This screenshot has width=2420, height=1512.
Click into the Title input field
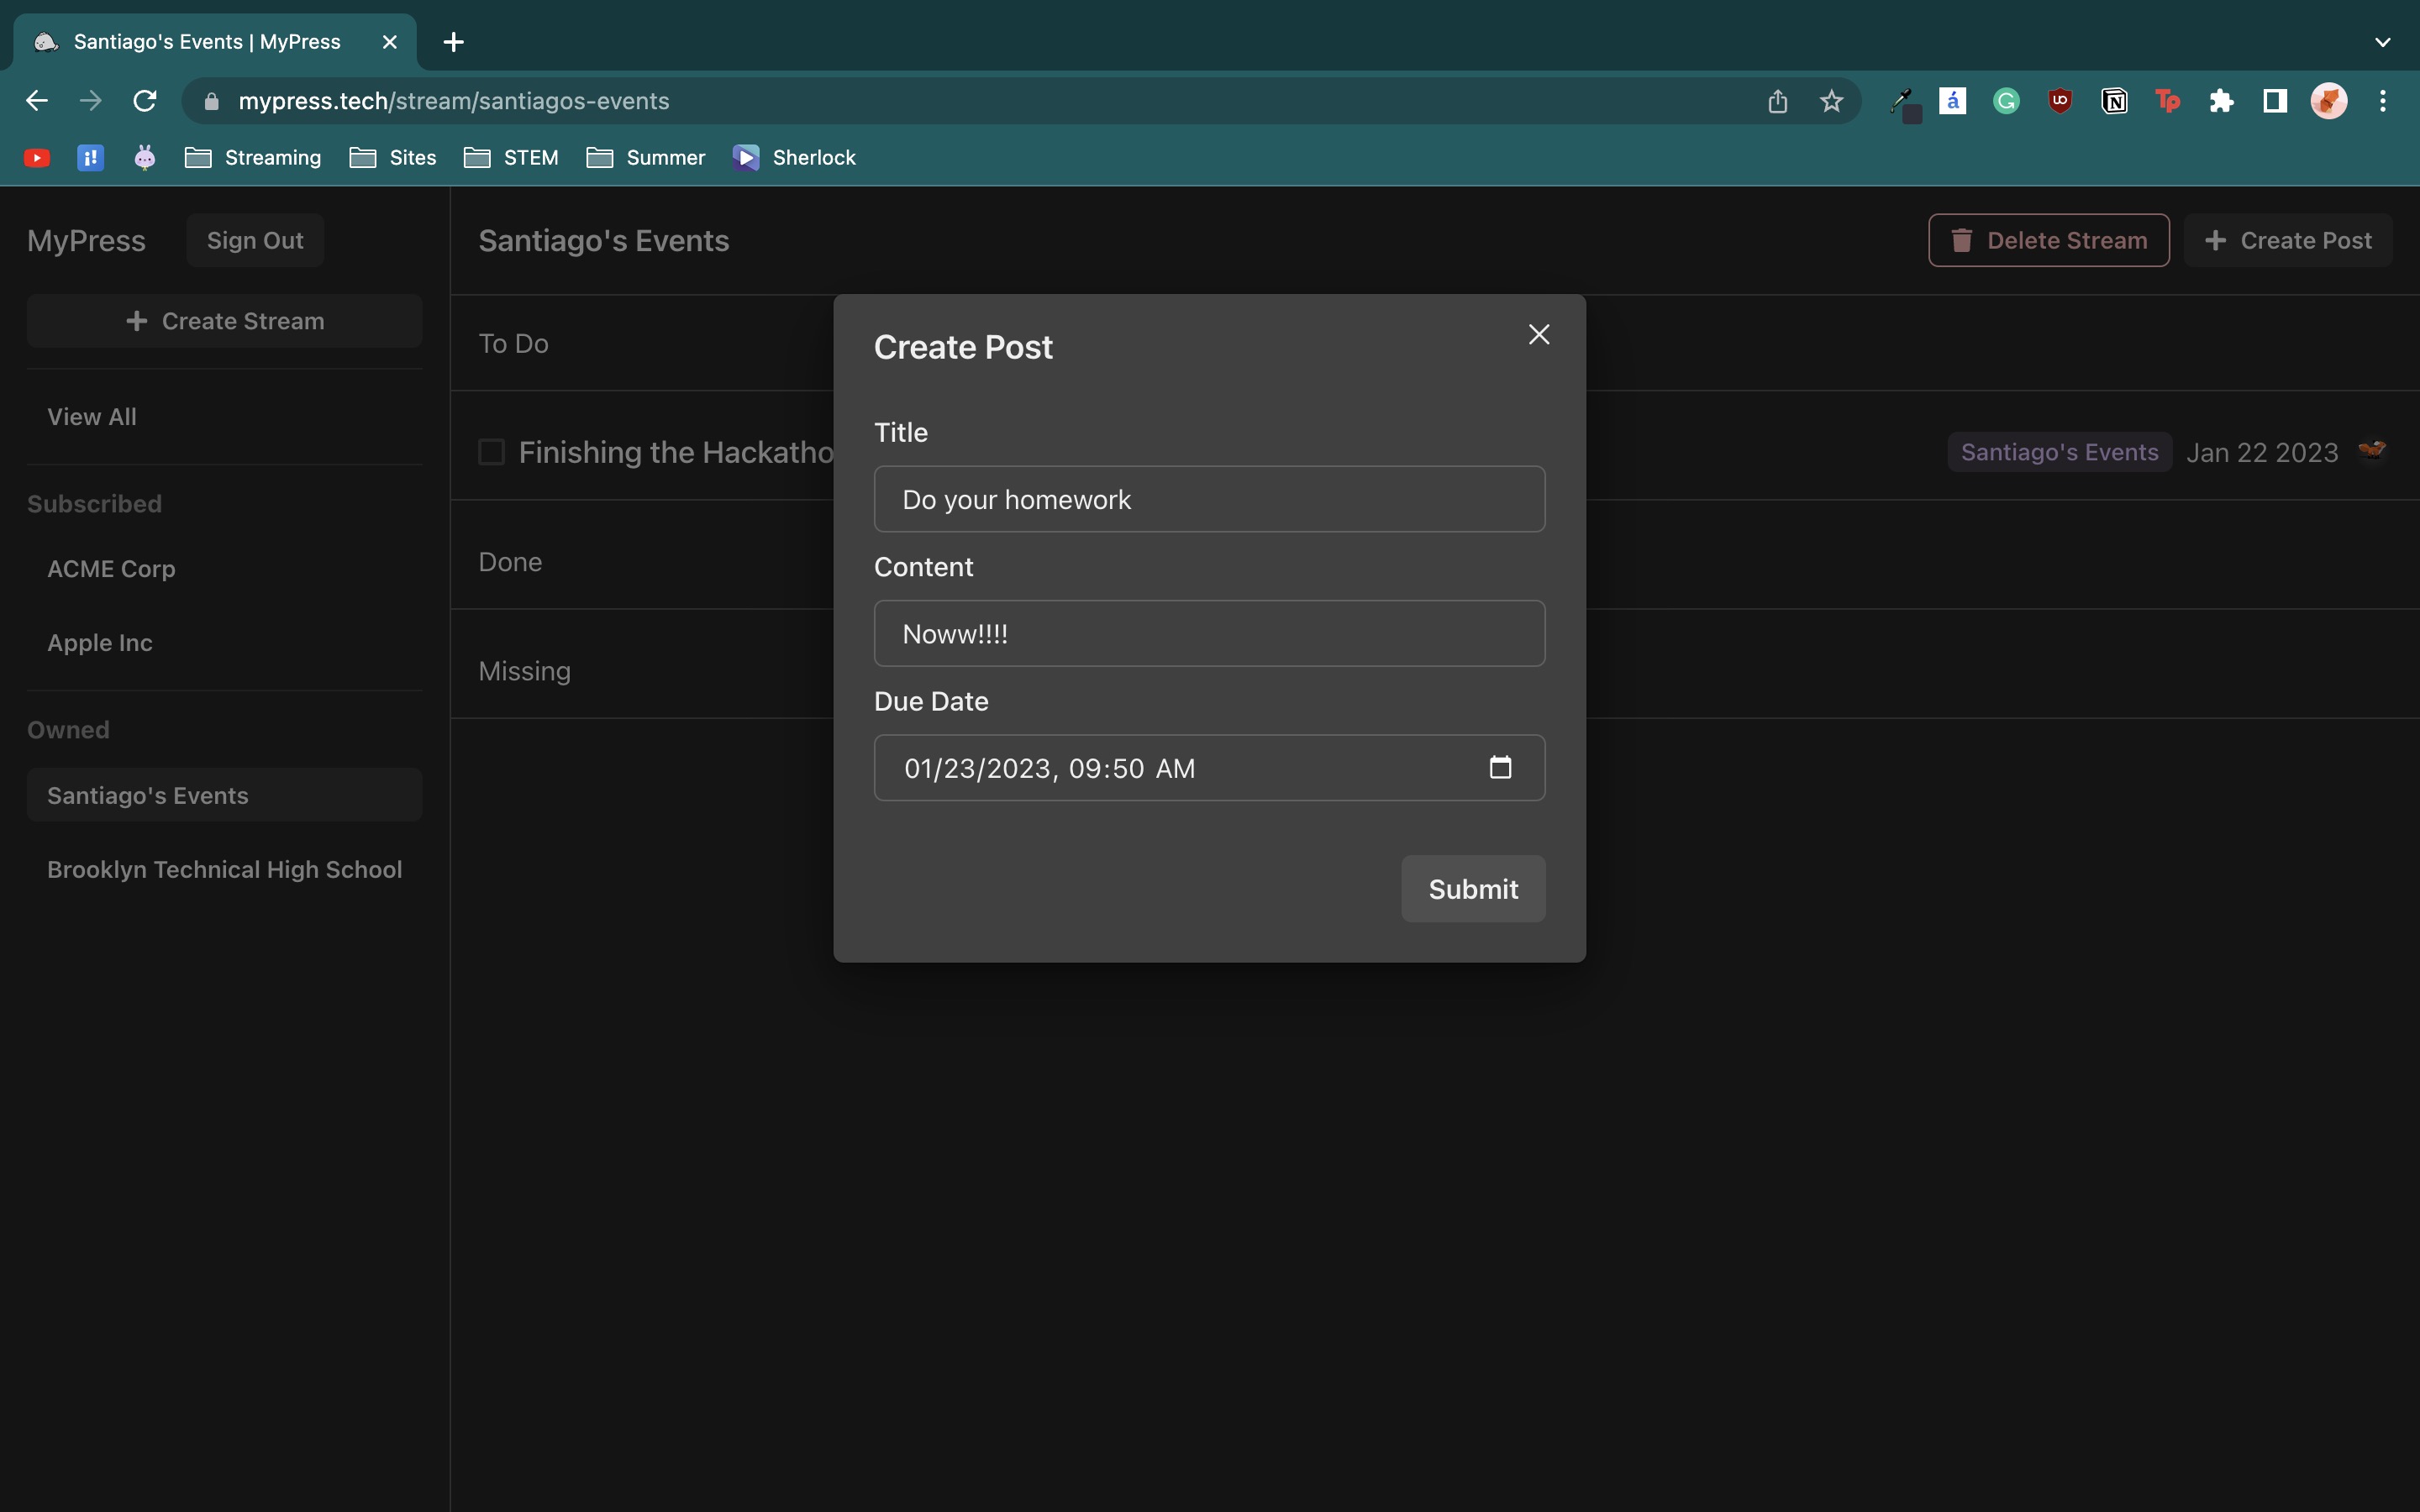coord(1209,499)
